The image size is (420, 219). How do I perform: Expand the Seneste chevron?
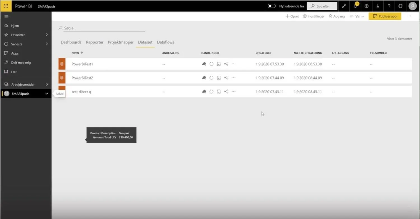(47, 44)
